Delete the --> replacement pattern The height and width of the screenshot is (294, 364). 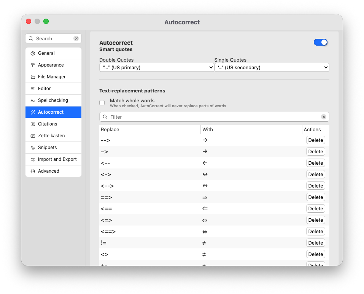click(315, 140)
